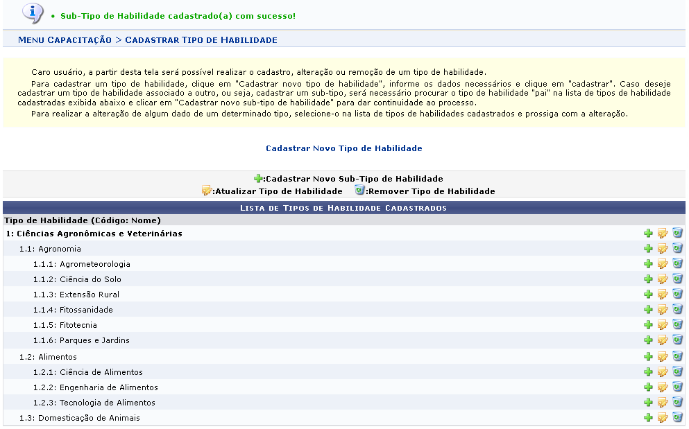This screenshot has height=429, width=689.
Task: Update the Agronomia skill type
Action: point(663,249)
